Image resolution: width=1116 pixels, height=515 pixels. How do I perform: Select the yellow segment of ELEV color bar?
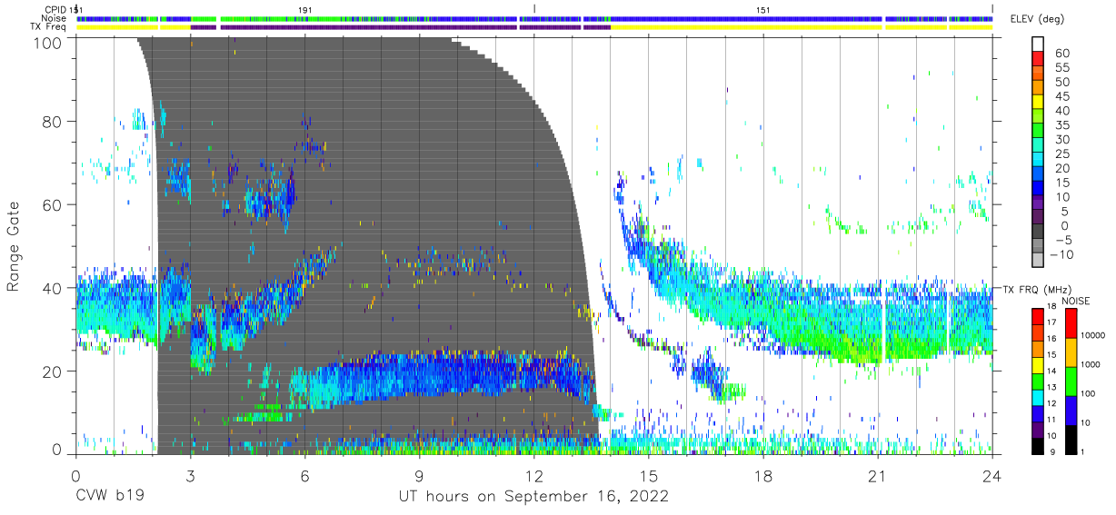coord(1040,104)
